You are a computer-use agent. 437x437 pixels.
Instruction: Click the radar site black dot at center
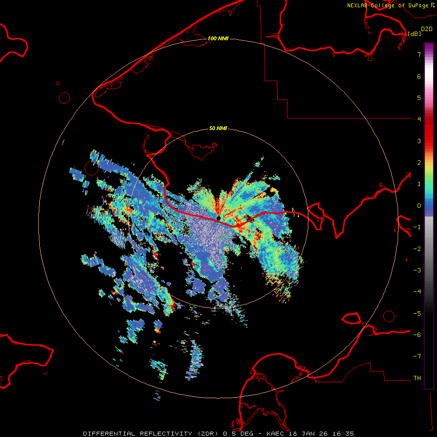pyautogui.click(x=218, y=218)
